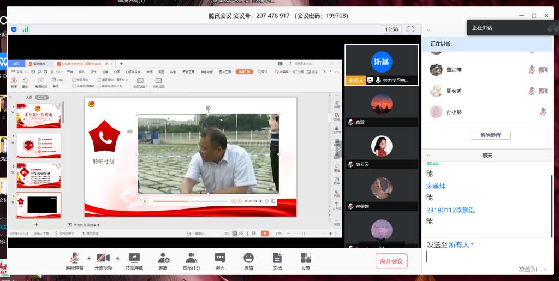
Task: Click the 解除静音 button under participant list
Action: [490, 135]
